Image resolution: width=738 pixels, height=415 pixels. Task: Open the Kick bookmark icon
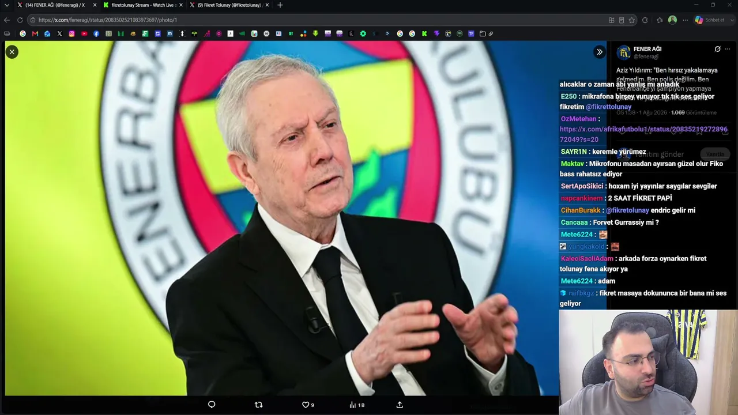click(424, 33)
